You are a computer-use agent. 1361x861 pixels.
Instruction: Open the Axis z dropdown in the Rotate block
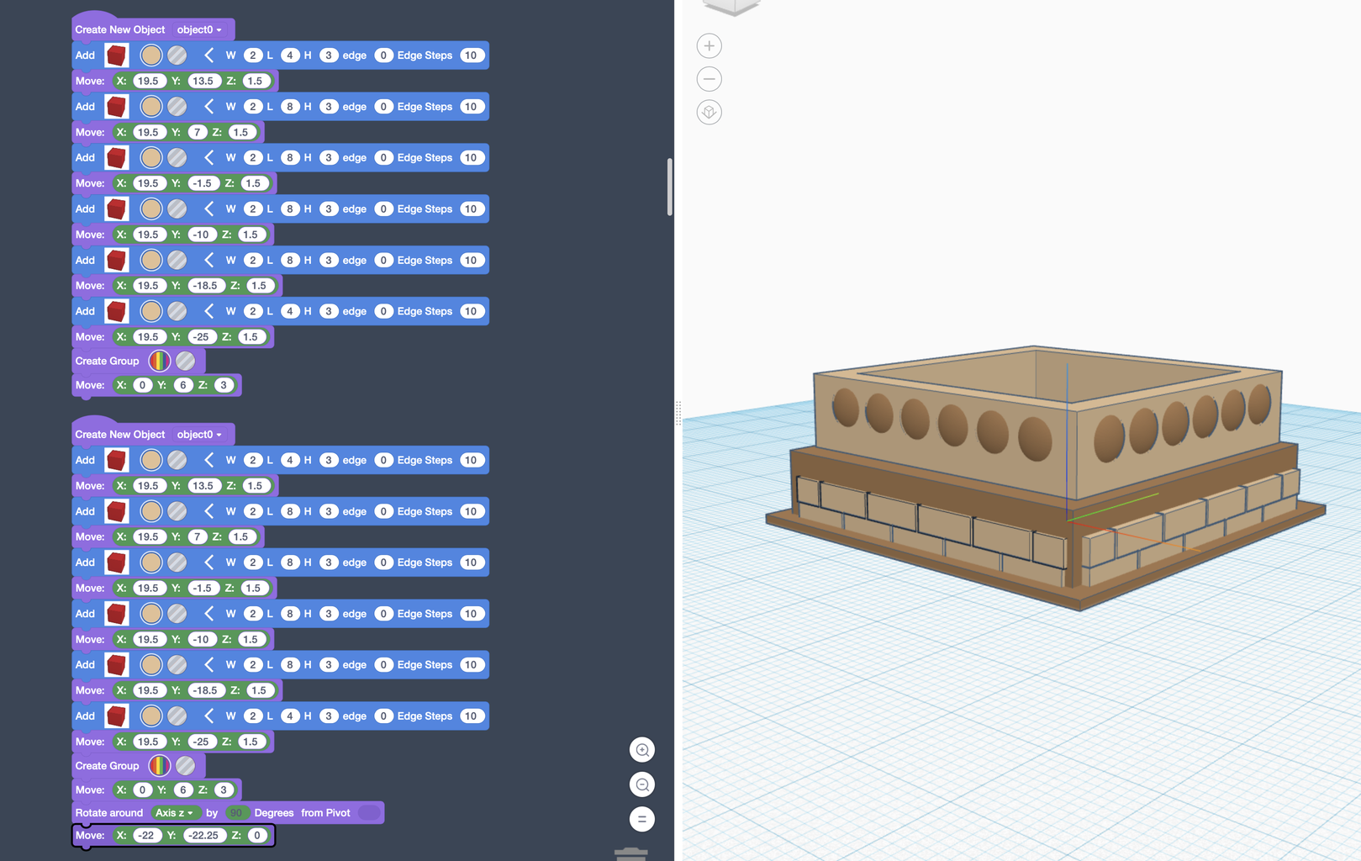pos(174,812)
